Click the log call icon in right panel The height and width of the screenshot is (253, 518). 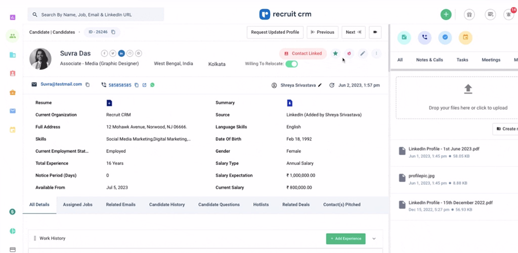tap(424, 37)
